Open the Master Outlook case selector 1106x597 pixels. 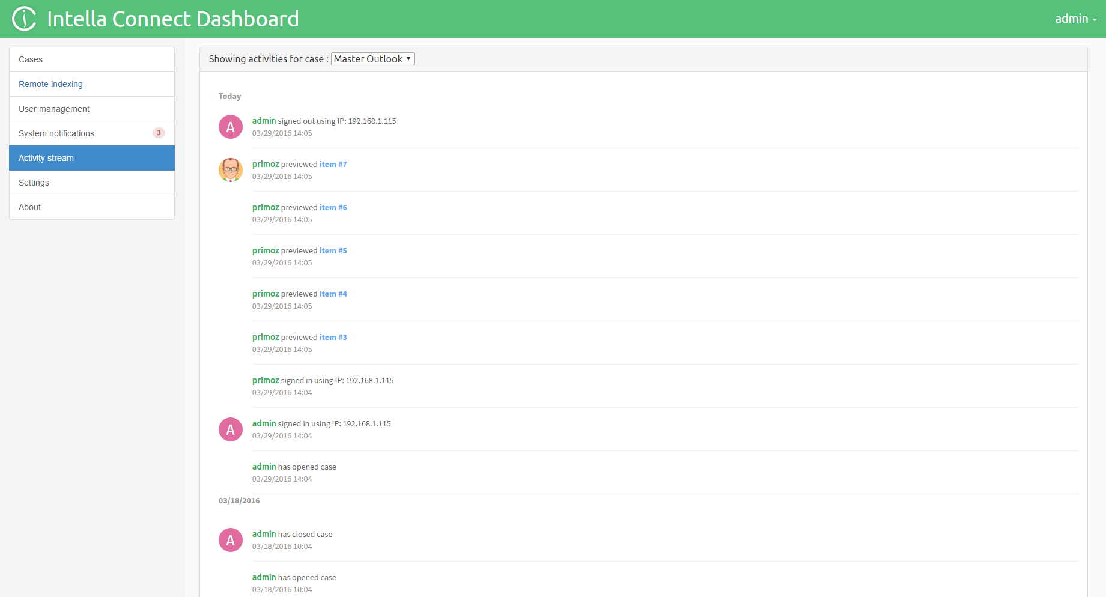(x=372, y=58)
